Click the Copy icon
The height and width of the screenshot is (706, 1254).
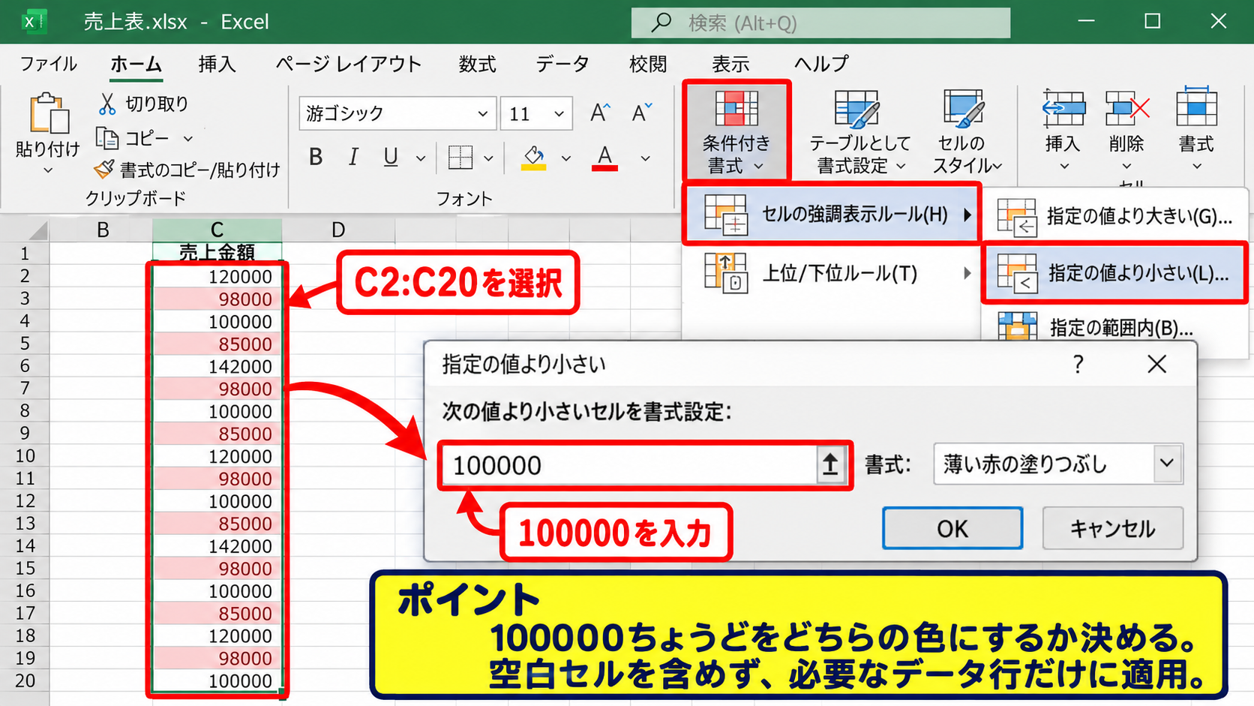coord(107,138)
